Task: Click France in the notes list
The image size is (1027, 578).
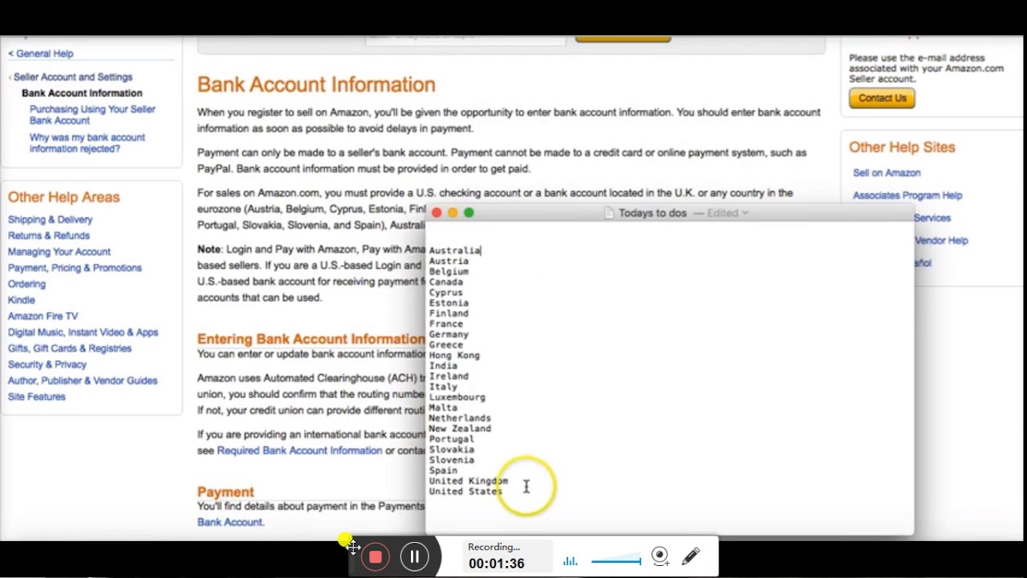Action: coord(445,324)
